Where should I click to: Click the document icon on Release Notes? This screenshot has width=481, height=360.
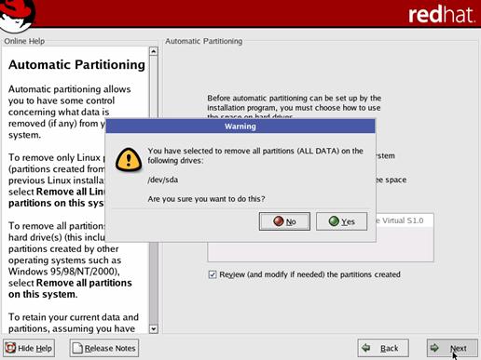click(77, 348)
